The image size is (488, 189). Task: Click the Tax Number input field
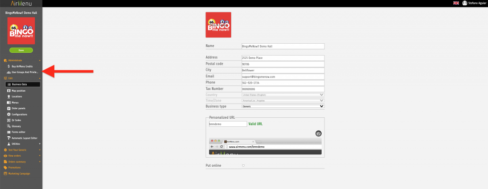283,89
